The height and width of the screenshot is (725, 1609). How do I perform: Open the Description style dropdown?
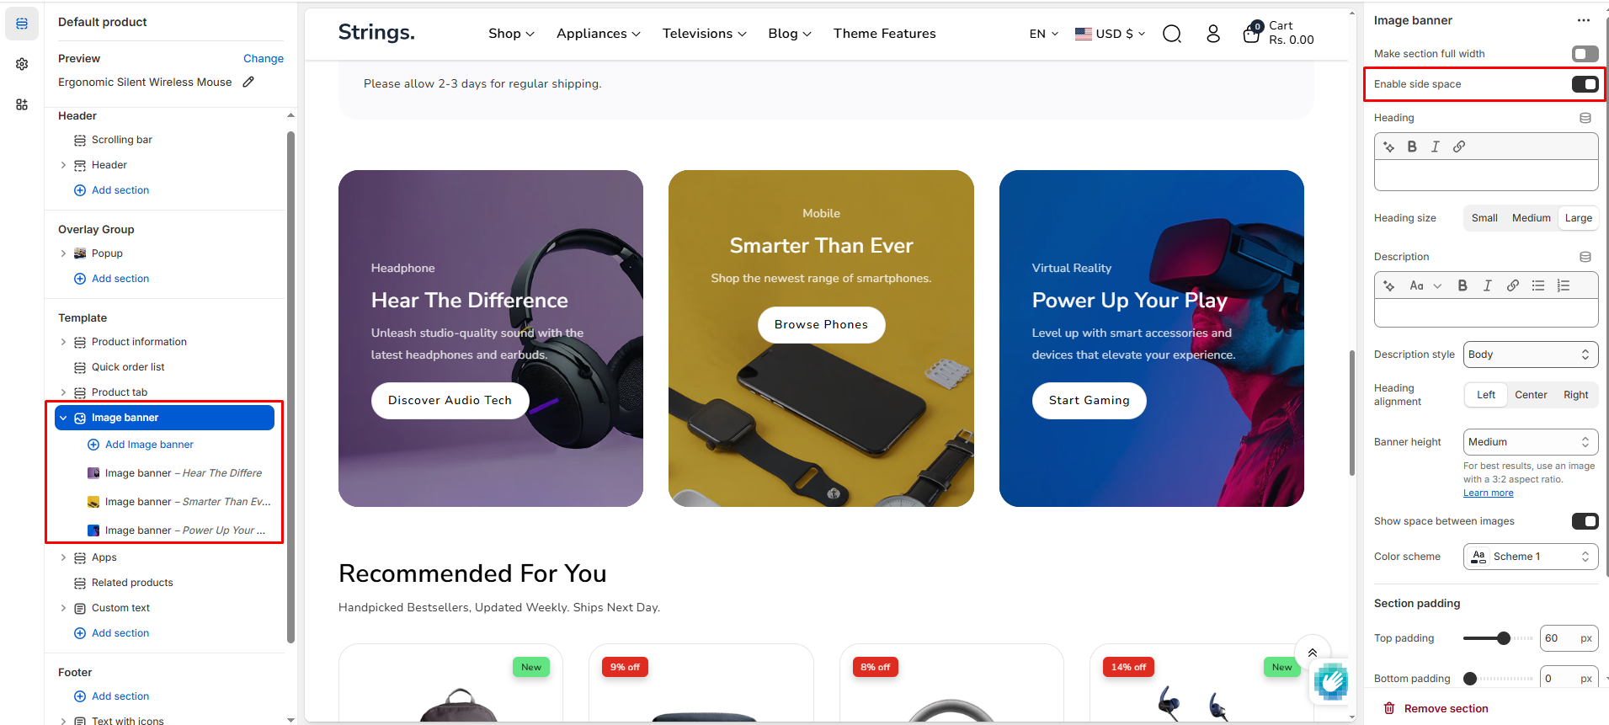(x=1531, y=355)
